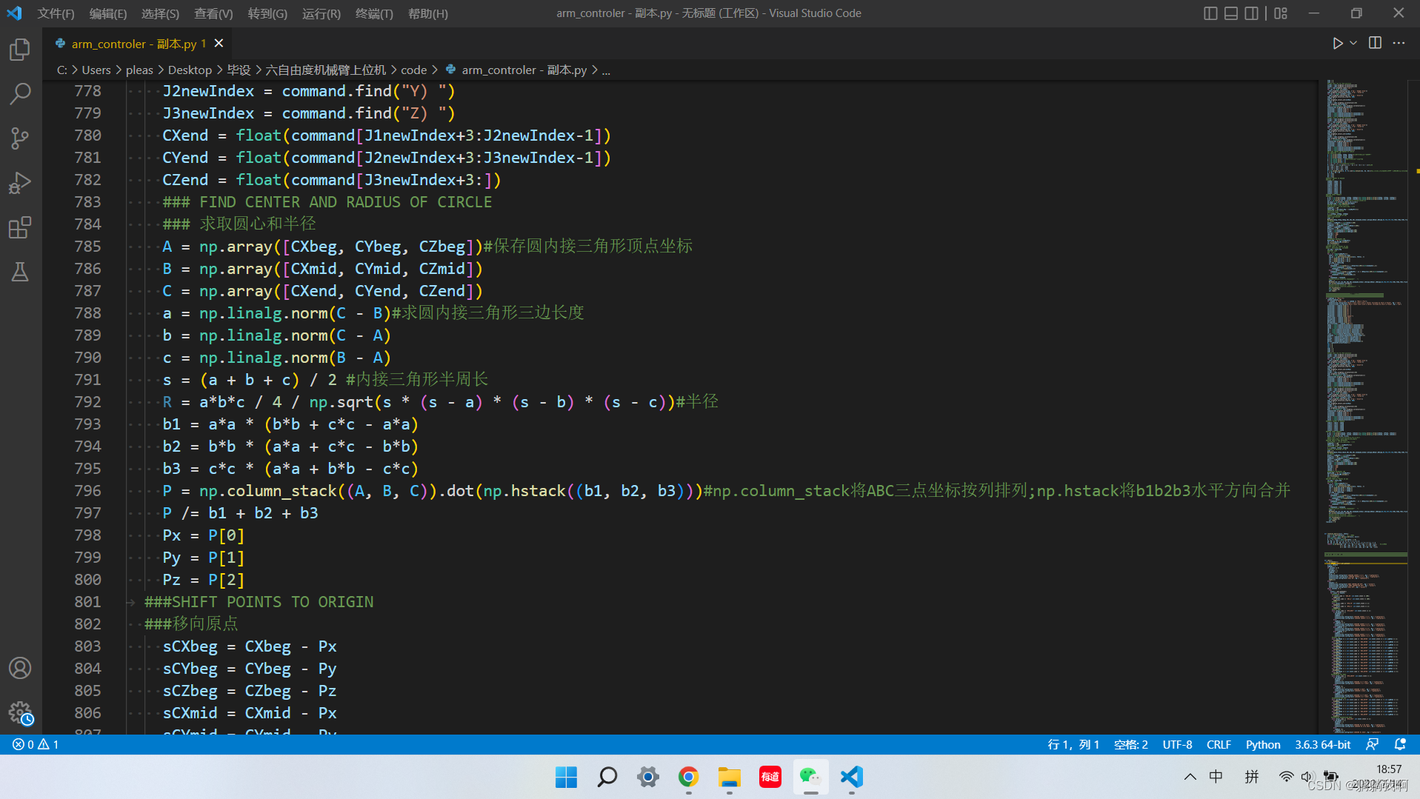The height and width of the screenshot is (799, 1420).
Task: Open the Testing flask view
Action: (x=20, y=272)
